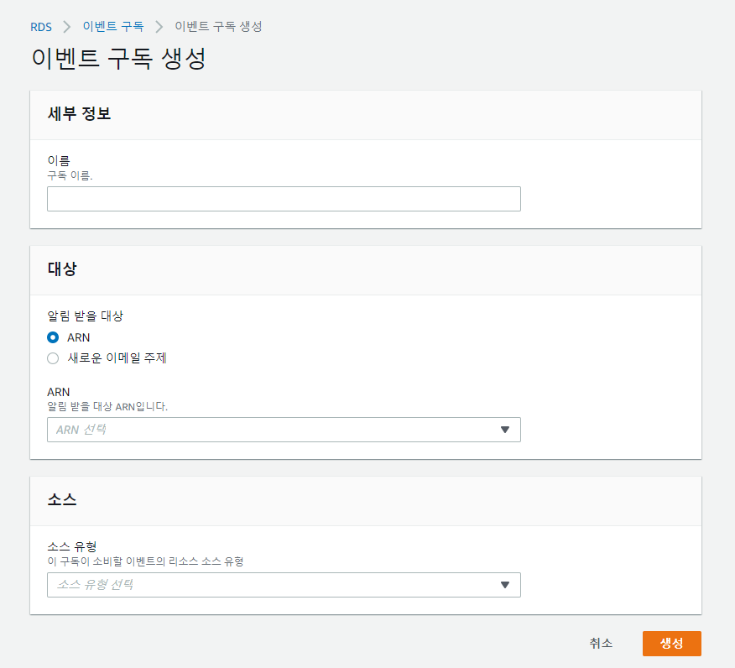Focus the 이름 subscription name text field
The image size is (735, 668).
tap(284, 199)
